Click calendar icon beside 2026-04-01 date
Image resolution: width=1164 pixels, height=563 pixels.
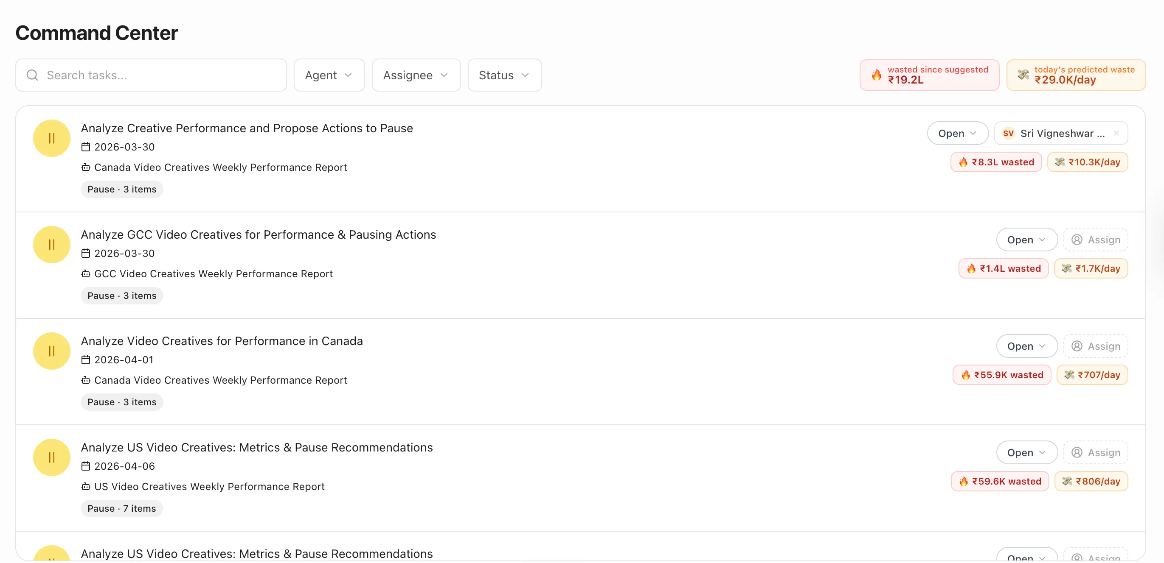(x=86, y=360)
